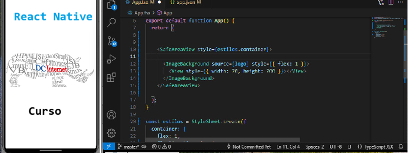Click the remote window indicator in status bar
This screenshot has height=153, width=408.
point(109,147)
